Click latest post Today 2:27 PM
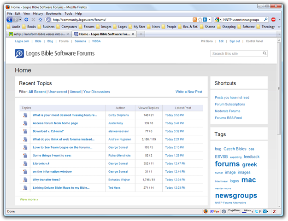The height and width of the screenshot is (221, 288). click(174, 140)
